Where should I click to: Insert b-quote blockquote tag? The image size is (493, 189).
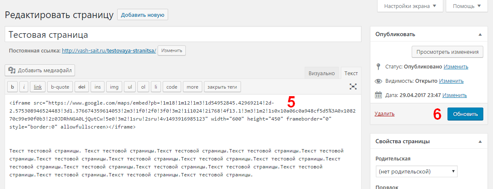point(60,87)
